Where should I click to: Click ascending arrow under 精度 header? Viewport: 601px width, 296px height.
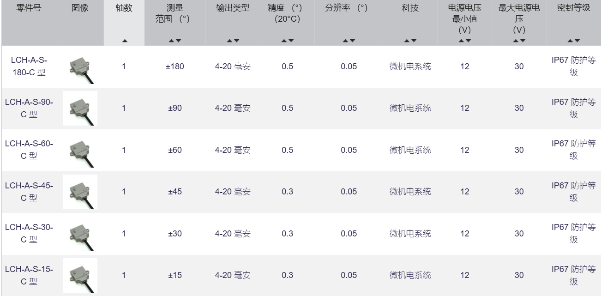coord(285,41)
